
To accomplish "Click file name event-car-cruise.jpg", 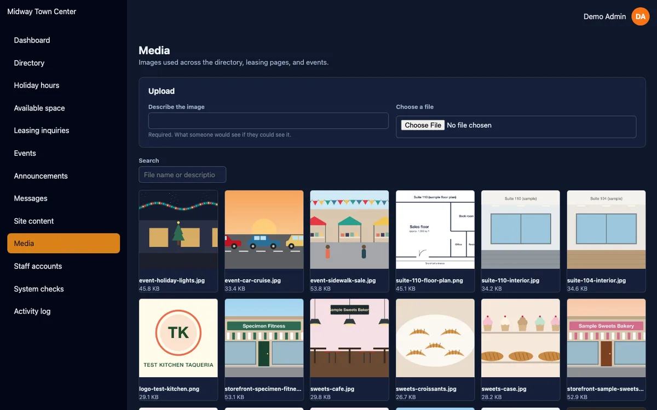I will (x=252, y=280).
